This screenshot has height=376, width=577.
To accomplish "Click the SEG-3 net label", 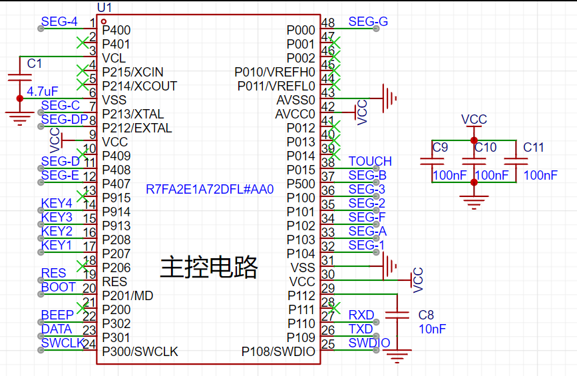I will tap(367, 190).
